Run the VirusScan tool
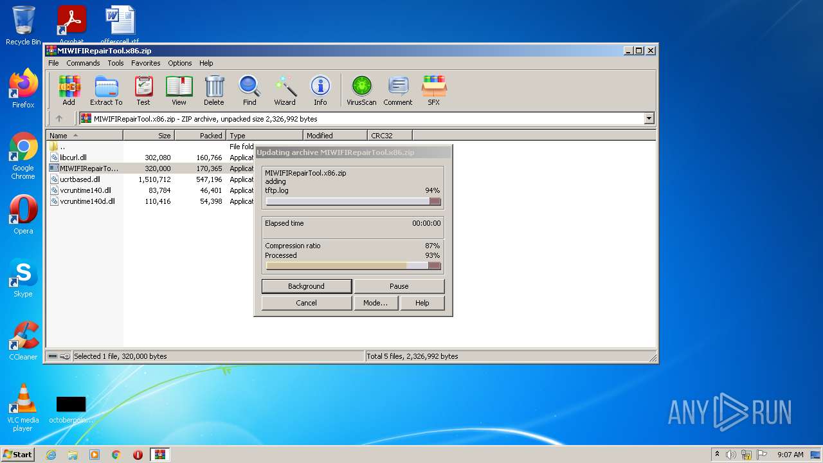 click(x=361, y=90)
